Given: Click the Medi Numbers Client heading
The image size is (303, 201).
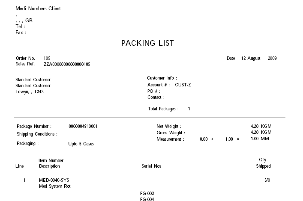Looking at the screenshot, I should [38, 9].
